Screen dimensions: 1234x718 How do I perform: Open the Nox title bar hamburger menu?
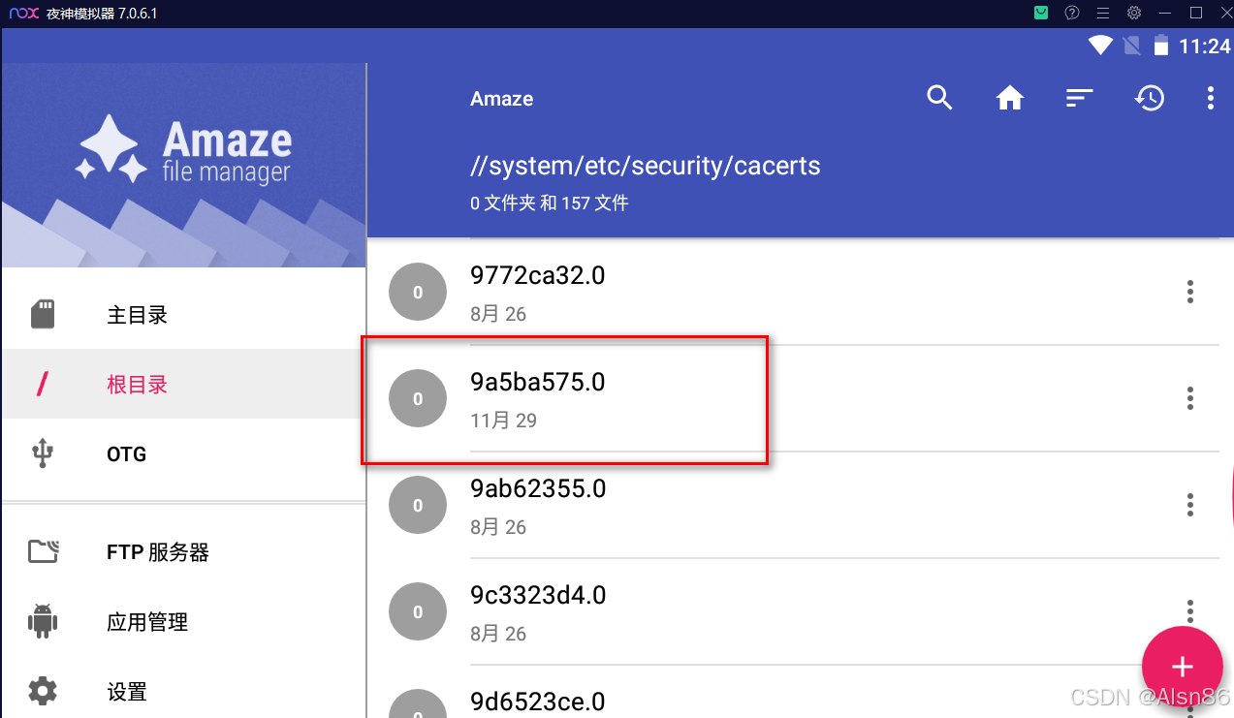click(1103, 14)
